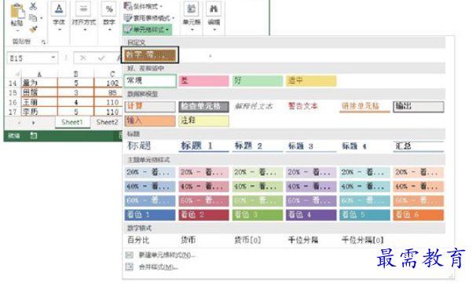Apply the 20% orange accent 6 style
The width and height of the screenshot is (472, 283).
tap(419, 172)
